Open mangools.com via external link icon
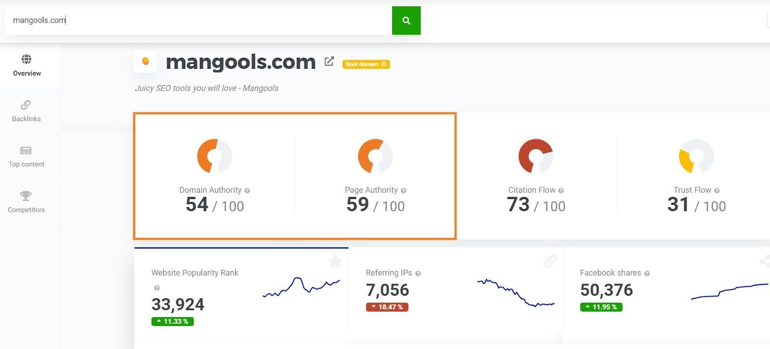This screenshot has width=770, height=349. [x=329, y=62]
